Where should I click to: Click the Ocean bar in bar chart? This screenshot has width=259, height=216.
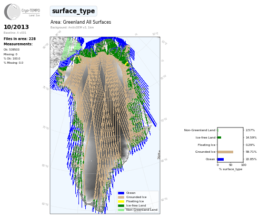[x=221, y=159]
